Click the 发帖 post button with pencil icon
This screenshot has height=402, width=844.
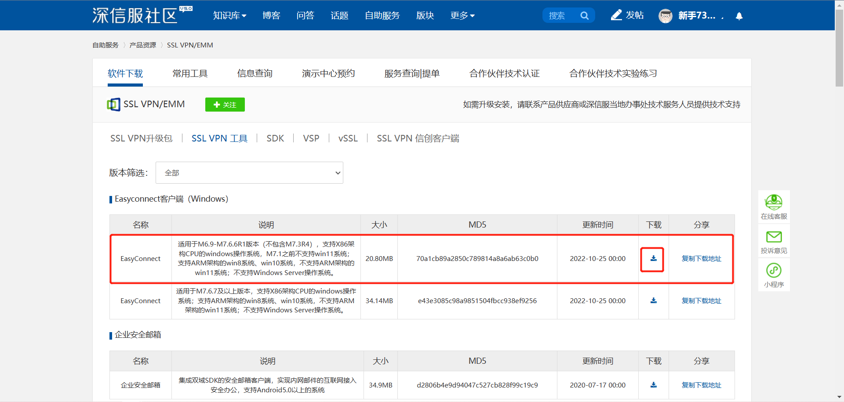point(627,15)
